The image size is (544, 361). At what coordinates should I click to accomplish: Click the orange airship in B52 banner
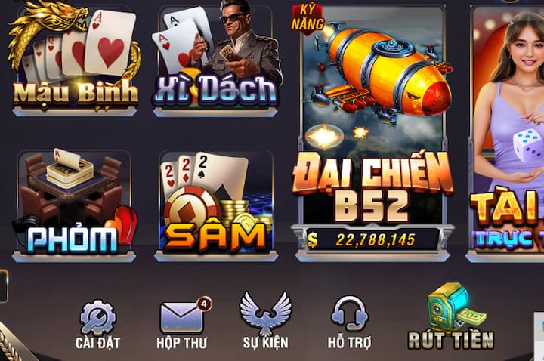pos(382,73)
